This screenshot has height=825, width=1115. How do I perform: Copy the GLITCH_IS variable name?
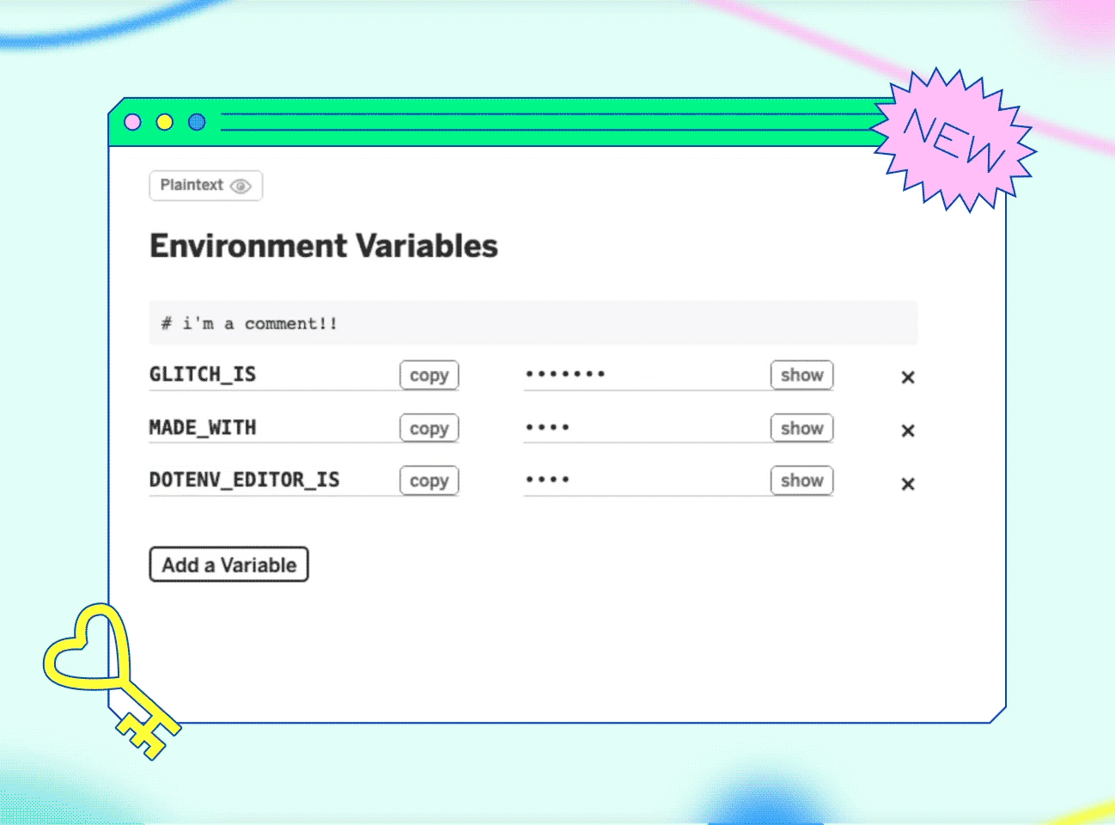(429, 376)
